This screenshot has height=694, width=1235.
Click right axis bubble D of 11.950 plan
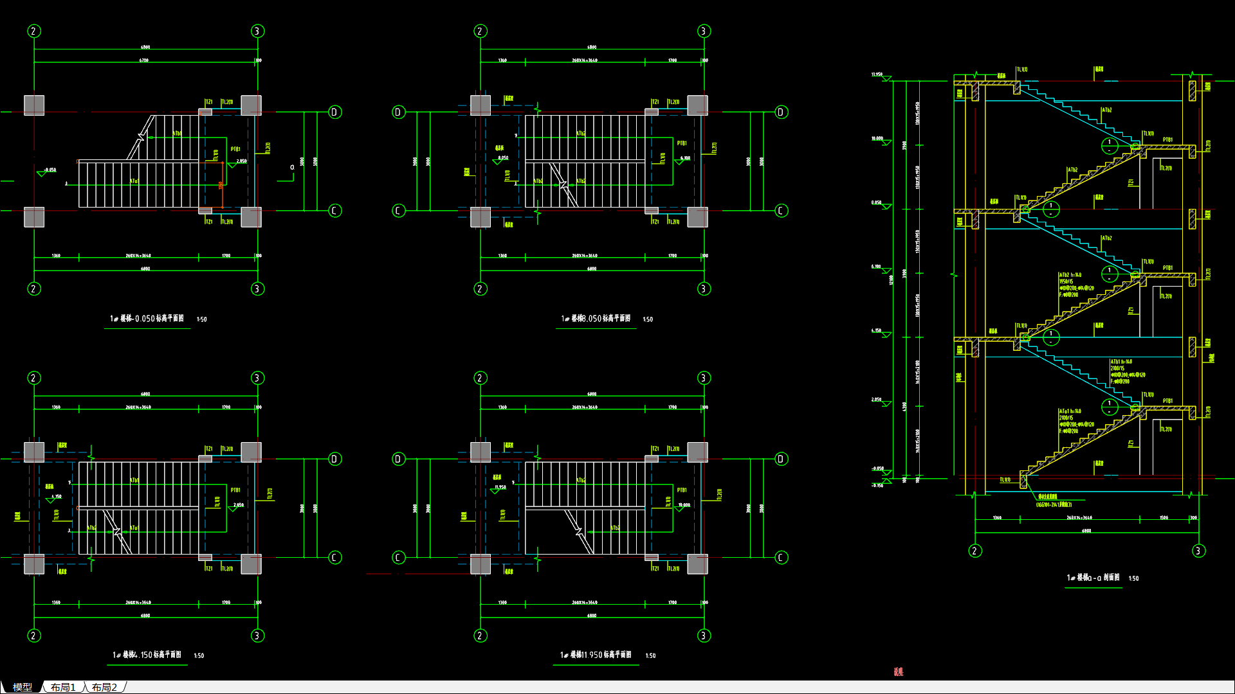click(782, 459)
